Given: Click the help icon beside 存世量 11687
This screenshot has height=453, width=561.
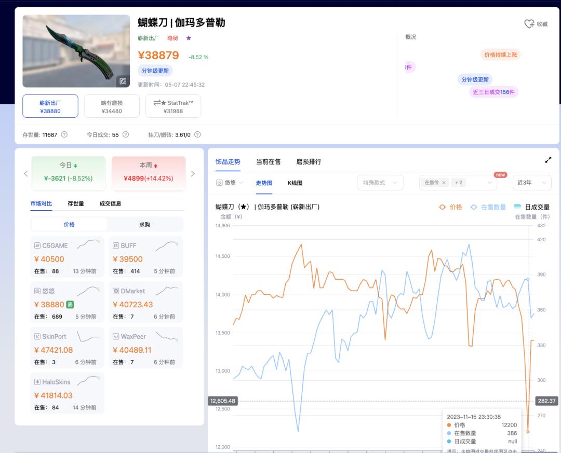Looking at the screenshot, I should click(64, 134).
